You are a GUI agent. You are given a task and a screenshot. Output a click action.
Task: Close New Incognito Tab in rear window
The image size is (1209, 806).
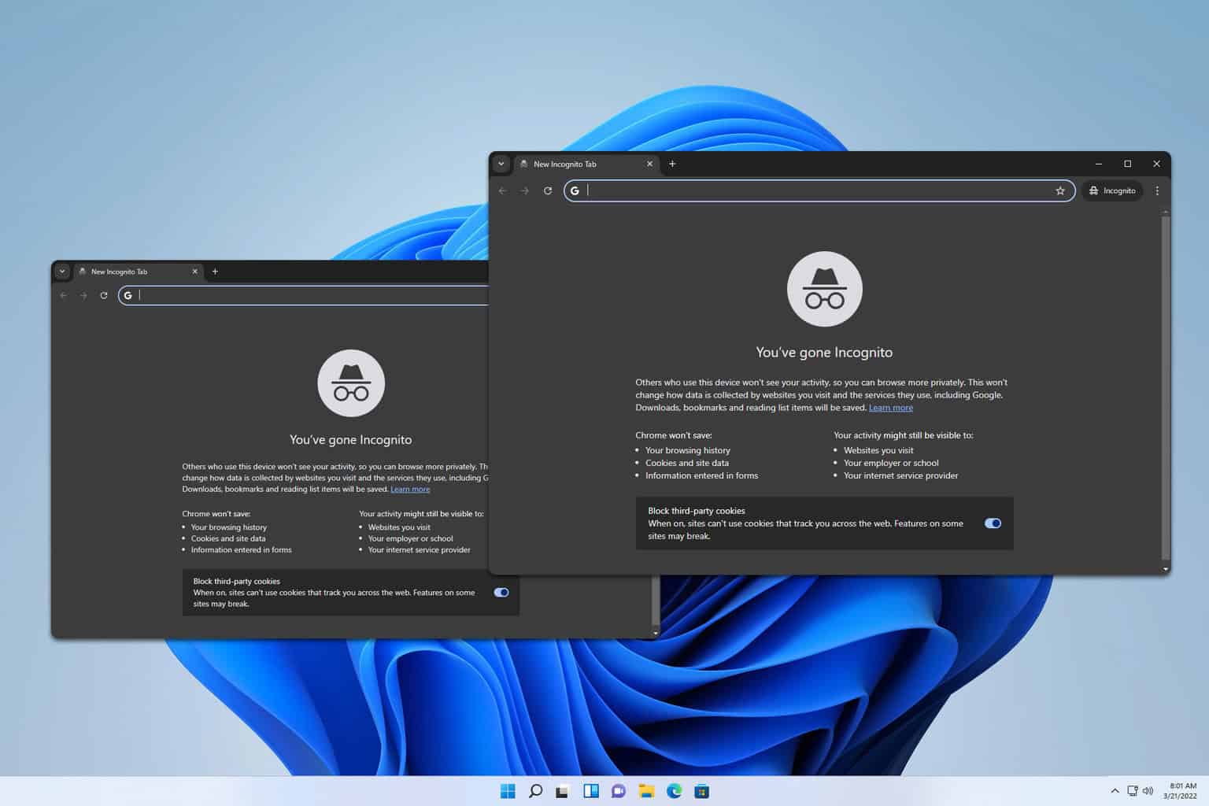pyautogui.click(x=195, y=272)
